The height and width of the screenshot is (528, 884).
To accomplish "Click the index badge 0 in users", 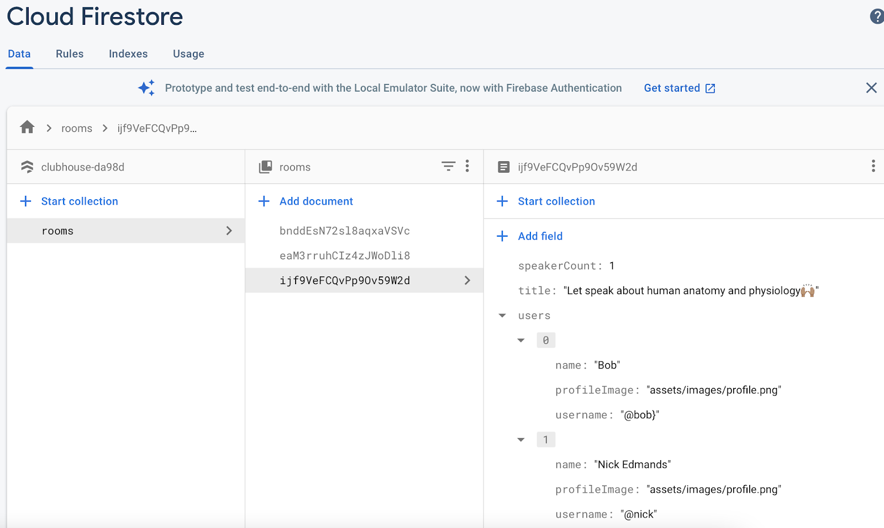I will (546, 340).
